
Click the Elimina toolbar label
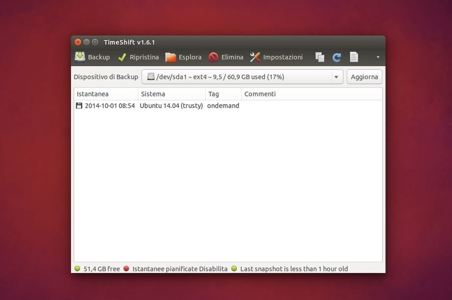click(232, 57)
